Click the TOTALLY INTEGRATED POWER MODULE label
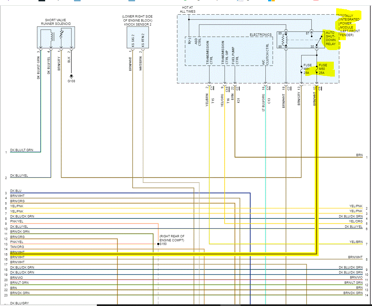Screen dimensions: 372x306 click(x=350, y=21)
